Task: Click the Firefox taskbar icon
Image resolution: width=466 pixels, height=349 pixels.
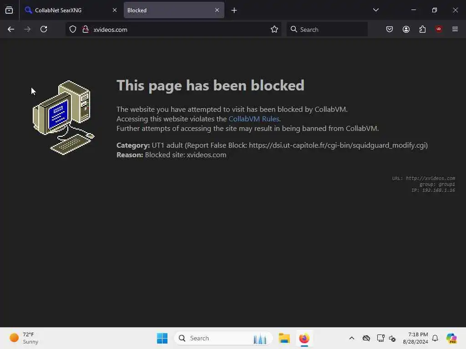Action: click(x=304, y=338)
